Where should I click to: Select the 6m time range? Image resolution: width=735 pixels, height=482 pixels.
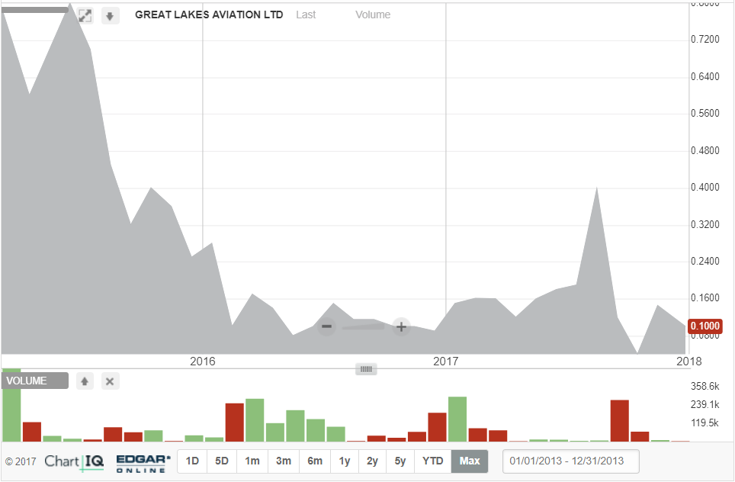point(315,461)
